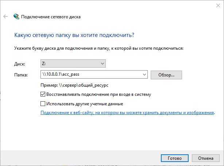Click the heading Какую сетевую папку вы хотите подключить?
The height and width of the screenshot is (166, 224).
pos(74,35)
